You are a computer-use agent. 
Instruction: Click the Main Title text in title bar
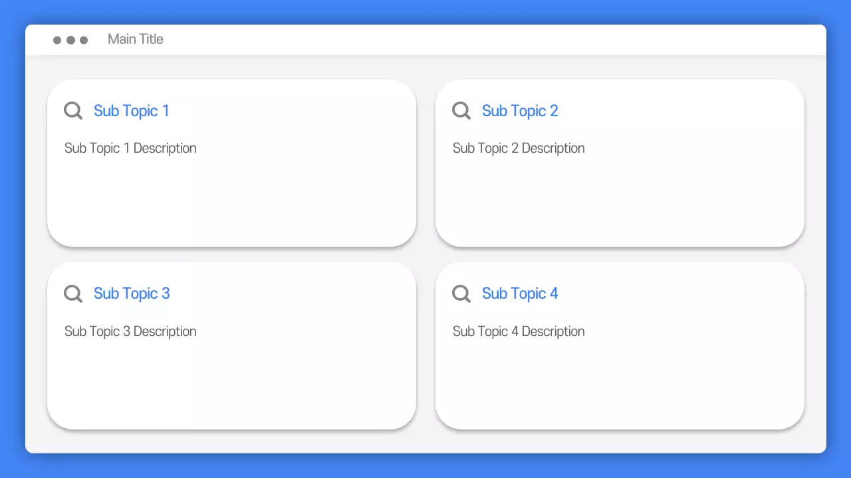[x=136, y=39]
